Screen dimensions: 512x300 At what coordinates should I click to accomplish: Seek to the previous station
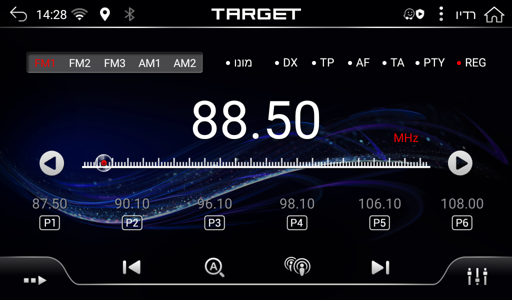(x=131, y=267)
